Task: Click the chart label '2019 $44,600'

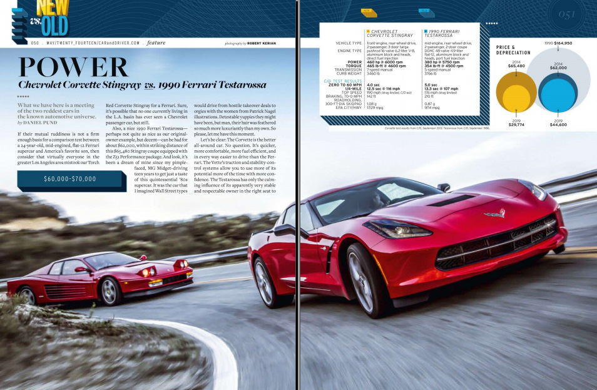Action: [x=558, y=123]
